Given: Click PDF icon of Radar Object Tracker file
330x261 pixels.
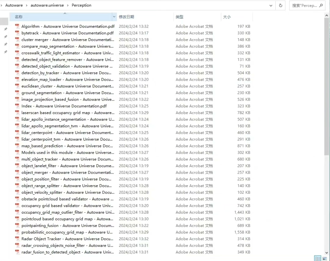Looking at the screenshot, I should (17, 239).
